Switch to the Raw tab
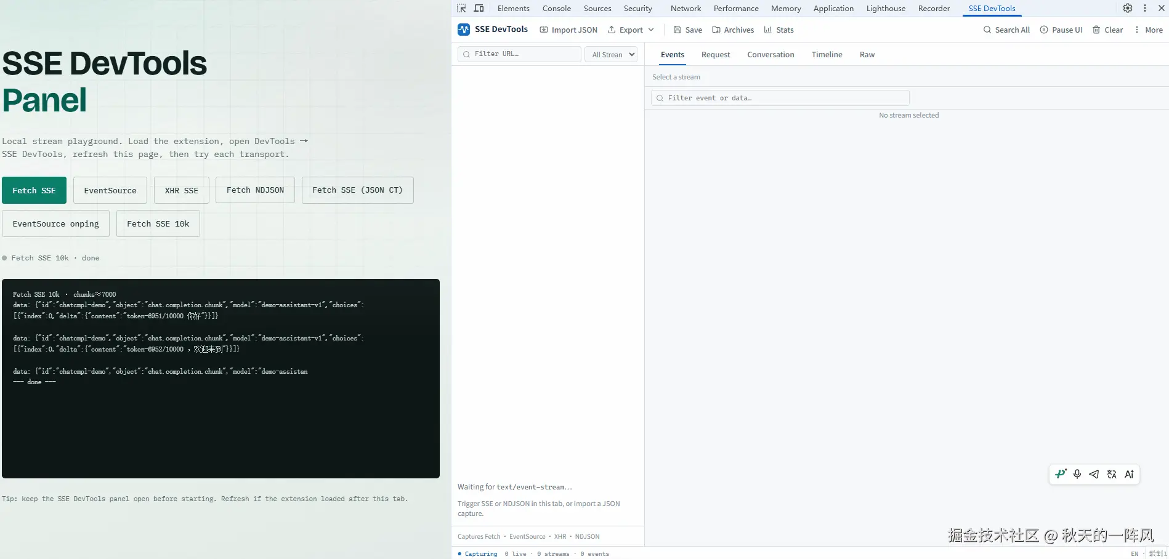1169x559 pixels. (x=867, y=55)
